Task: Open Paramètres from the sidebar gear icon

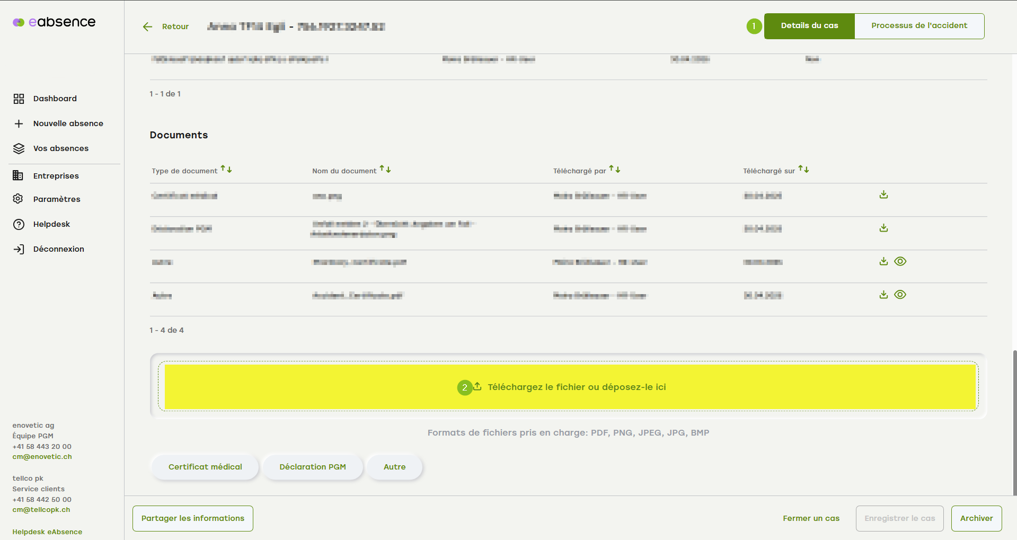Action: coord(19,199)
